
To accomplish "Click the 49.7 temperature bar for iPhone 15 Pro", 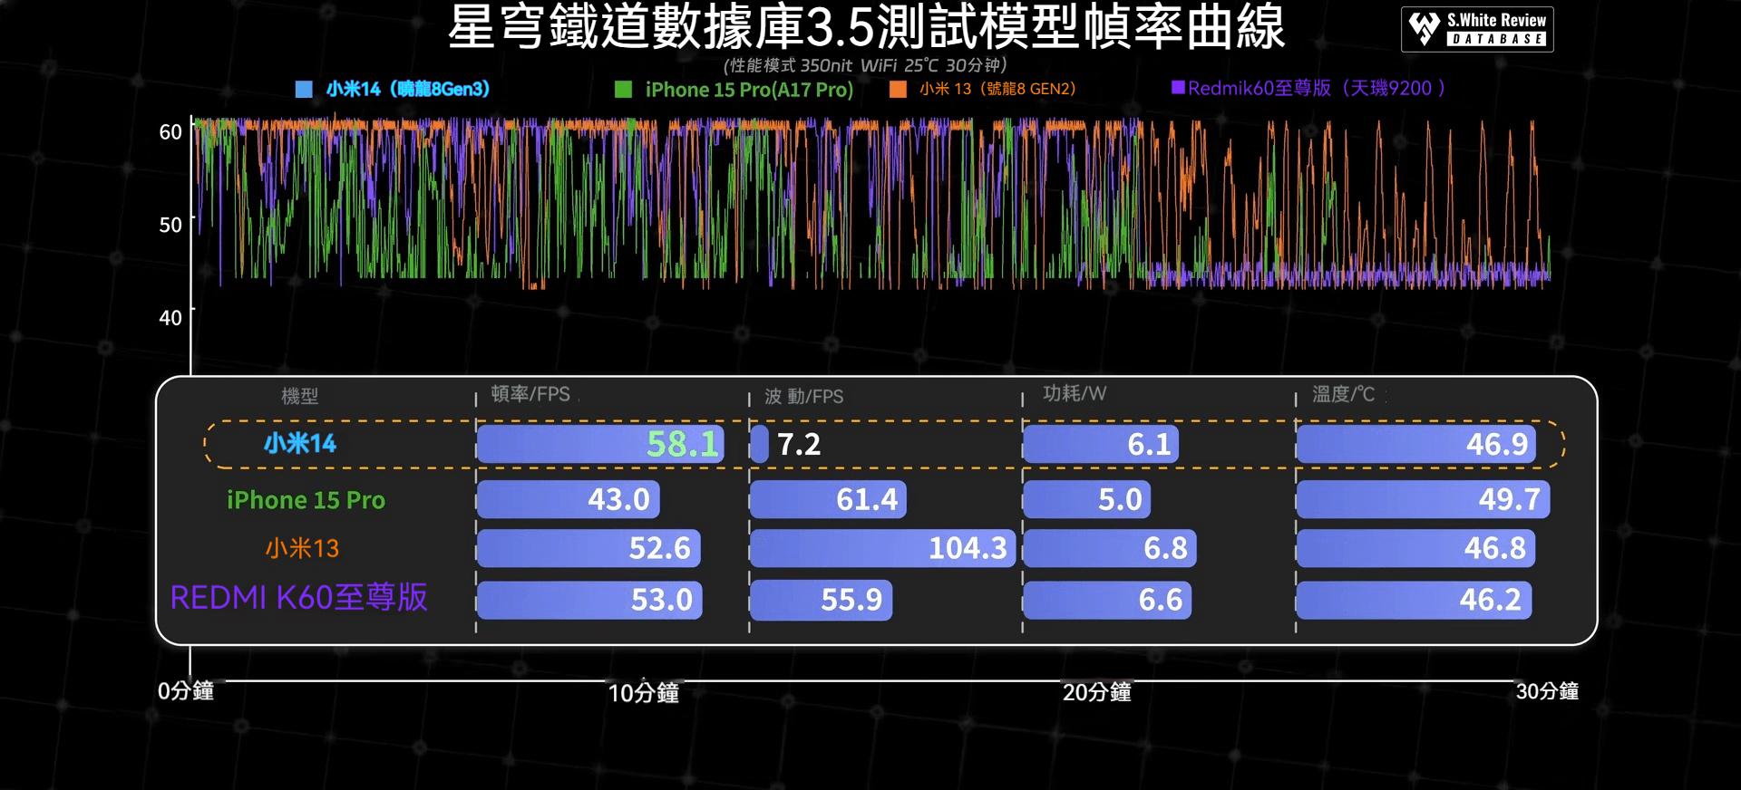I will coord(1424,499).
